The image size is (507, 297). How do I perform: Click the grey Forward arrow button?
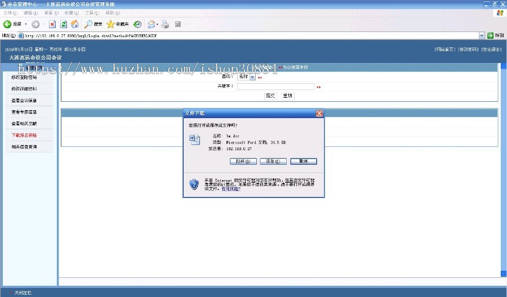pos(35,24)
